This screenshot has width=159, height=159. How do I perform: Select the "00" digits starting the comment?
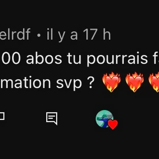point(11,58)
